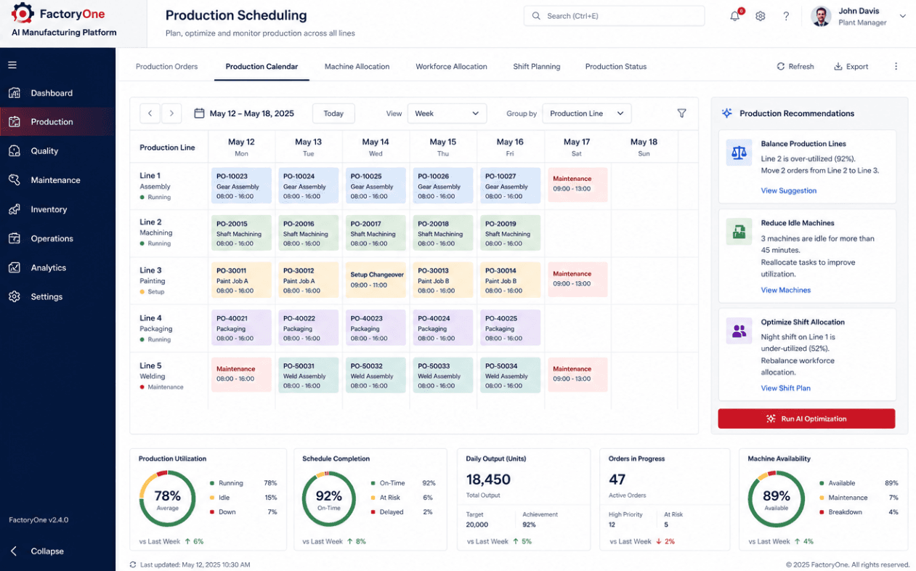Click the search magnifier icon
The width and height of the screenshot is (916, 571).
(x=536, y=16)
